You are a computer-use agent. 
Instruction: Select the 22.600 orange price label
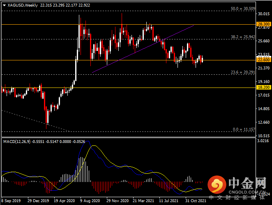(264, 60)
